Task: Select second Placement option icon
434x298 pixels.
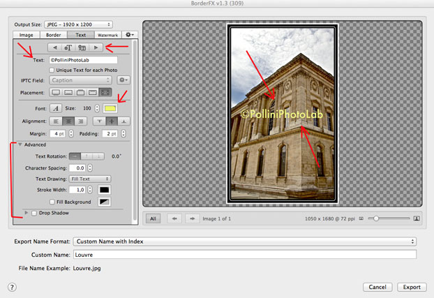Action: [68, 92]
